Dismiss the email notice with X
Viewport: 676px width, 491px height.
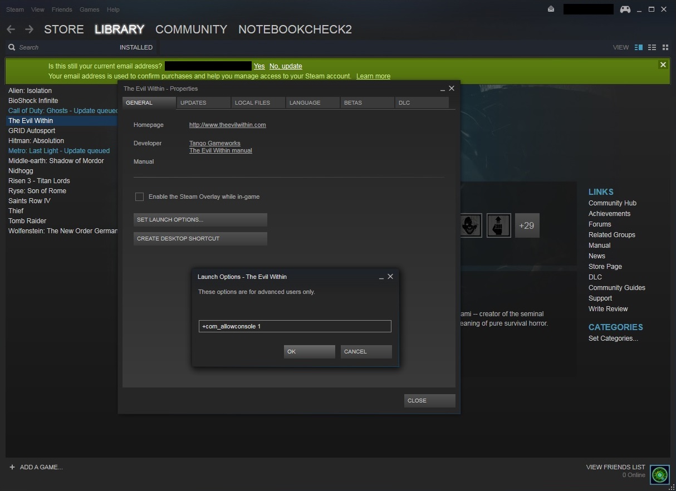(663, 65)
